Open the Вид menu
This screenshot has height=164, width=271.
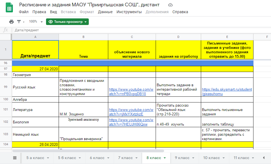[53, 12]
